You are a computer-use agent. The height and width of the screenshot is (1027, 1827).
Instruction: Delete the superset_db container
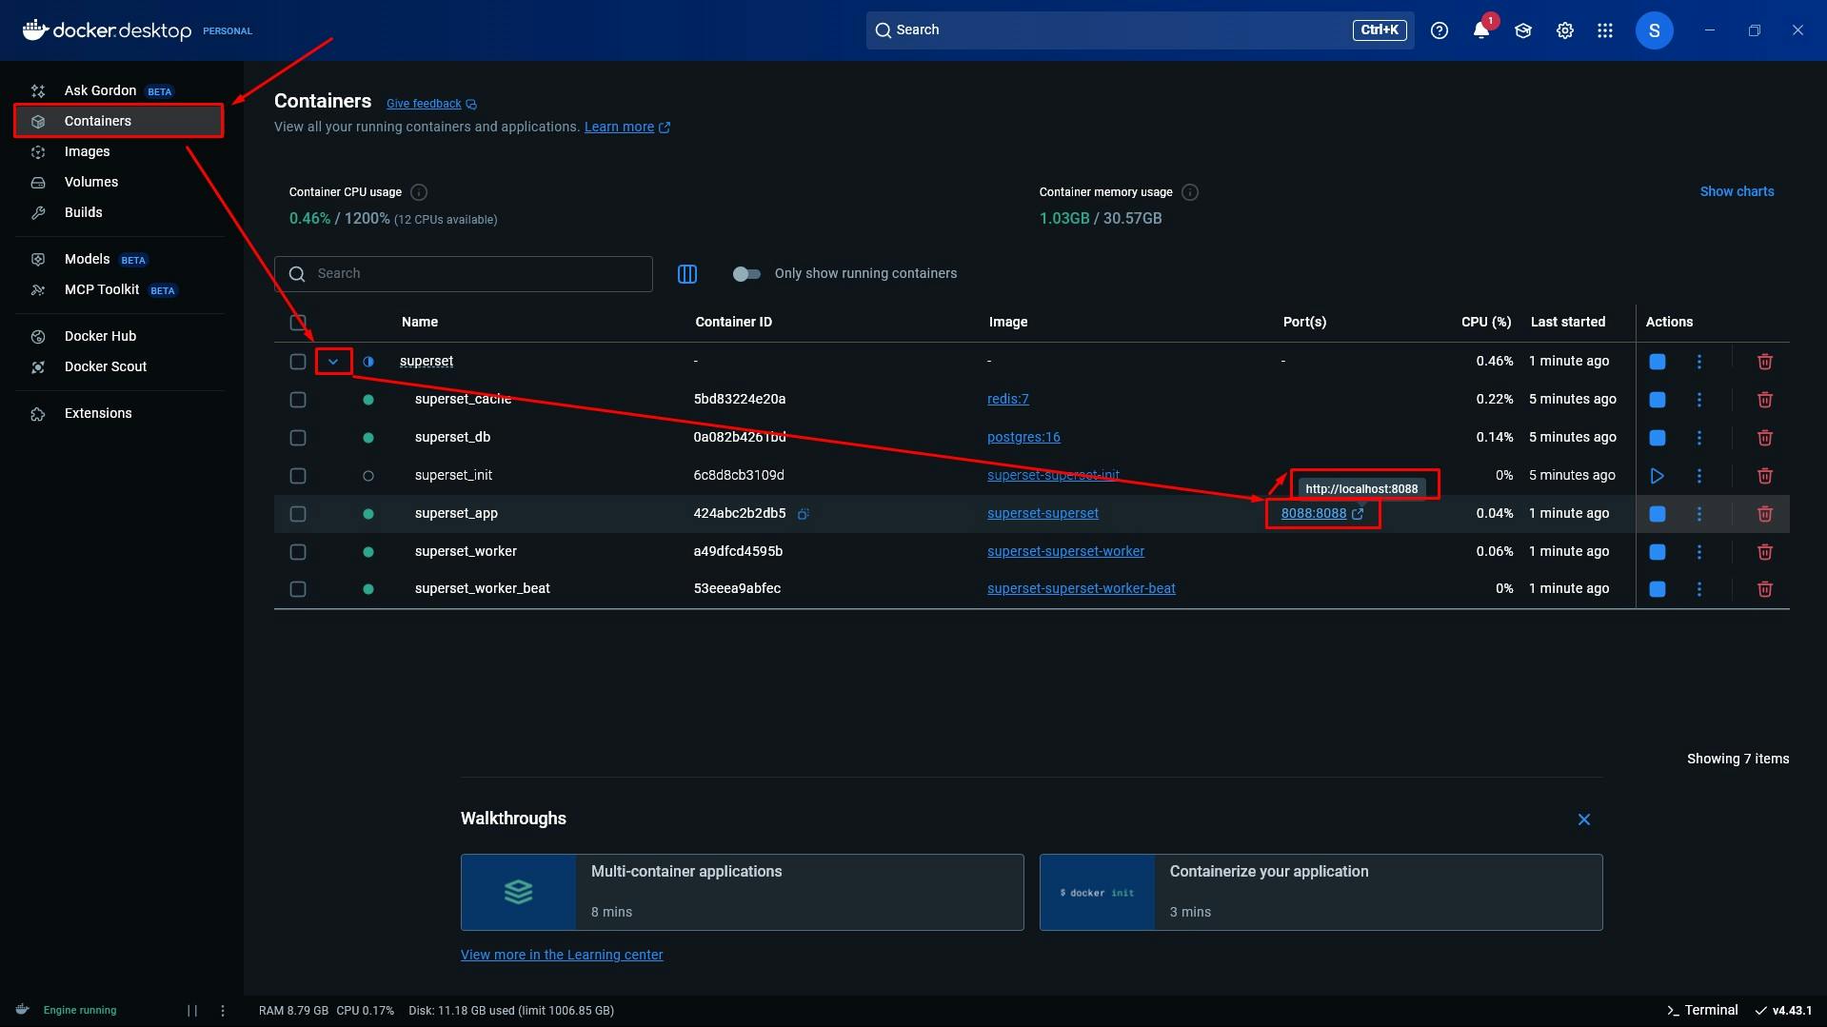click(1765, 438)
